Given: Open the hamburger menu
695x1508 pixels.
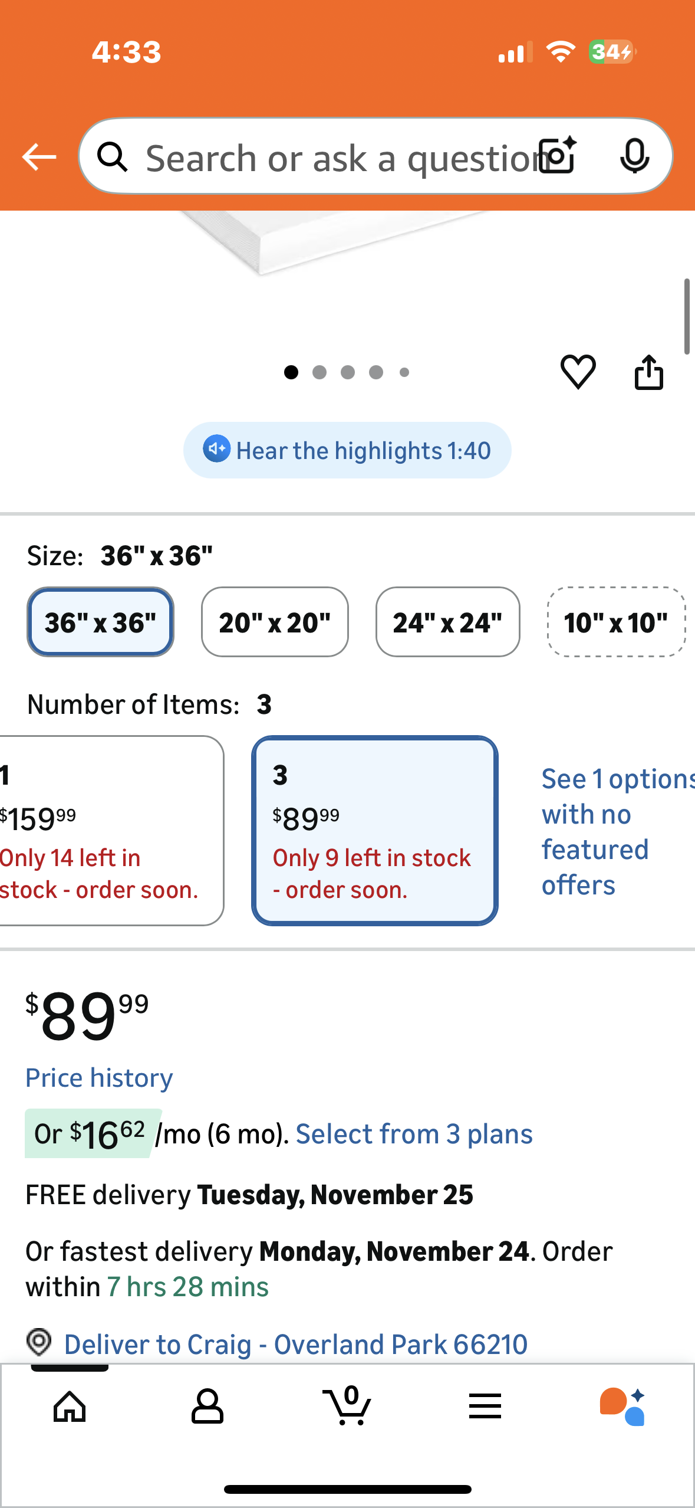Looking at the screenshot, I should pyautogui.click(x=485, y=1407).
